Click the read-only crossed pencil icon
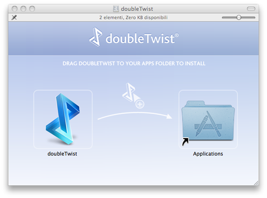 click(x=14, y=17)
